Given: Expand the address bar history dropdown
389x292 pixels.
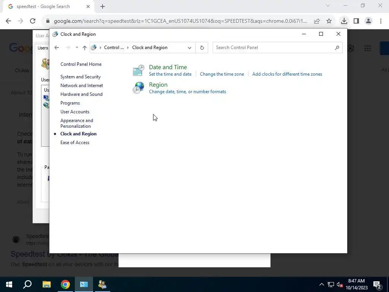Looking at the screenshot, I should click(x=190, y=48).
